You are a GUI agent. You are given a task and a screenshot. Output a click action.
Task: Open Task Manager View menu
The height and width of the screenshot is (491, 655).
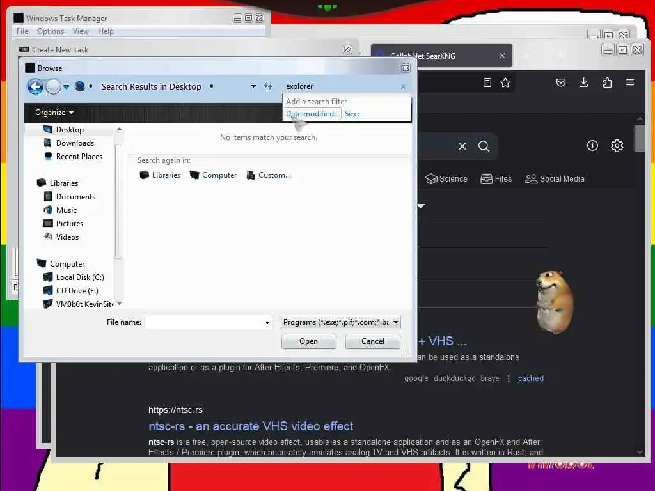point(81,31)
